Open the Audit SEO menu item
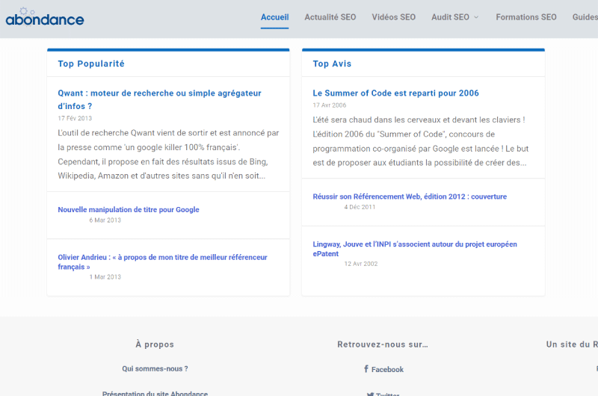The image size is (598, 396). pyautogui.click(x=450, y=17)
